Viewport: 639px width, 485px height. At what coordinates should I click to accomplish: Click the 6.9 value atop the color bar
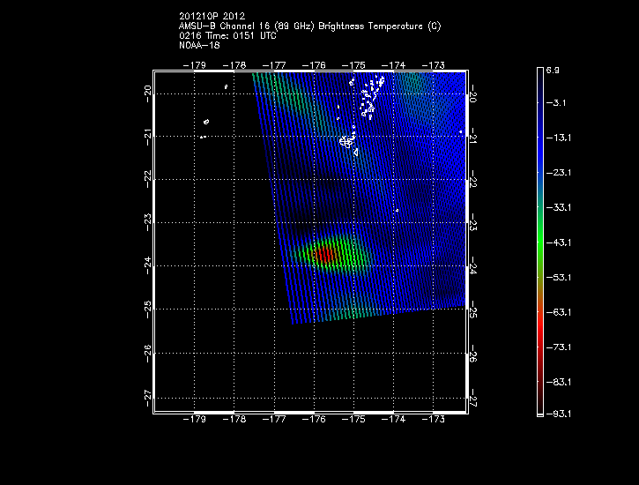pyautogui.click(x=553, y=69)
